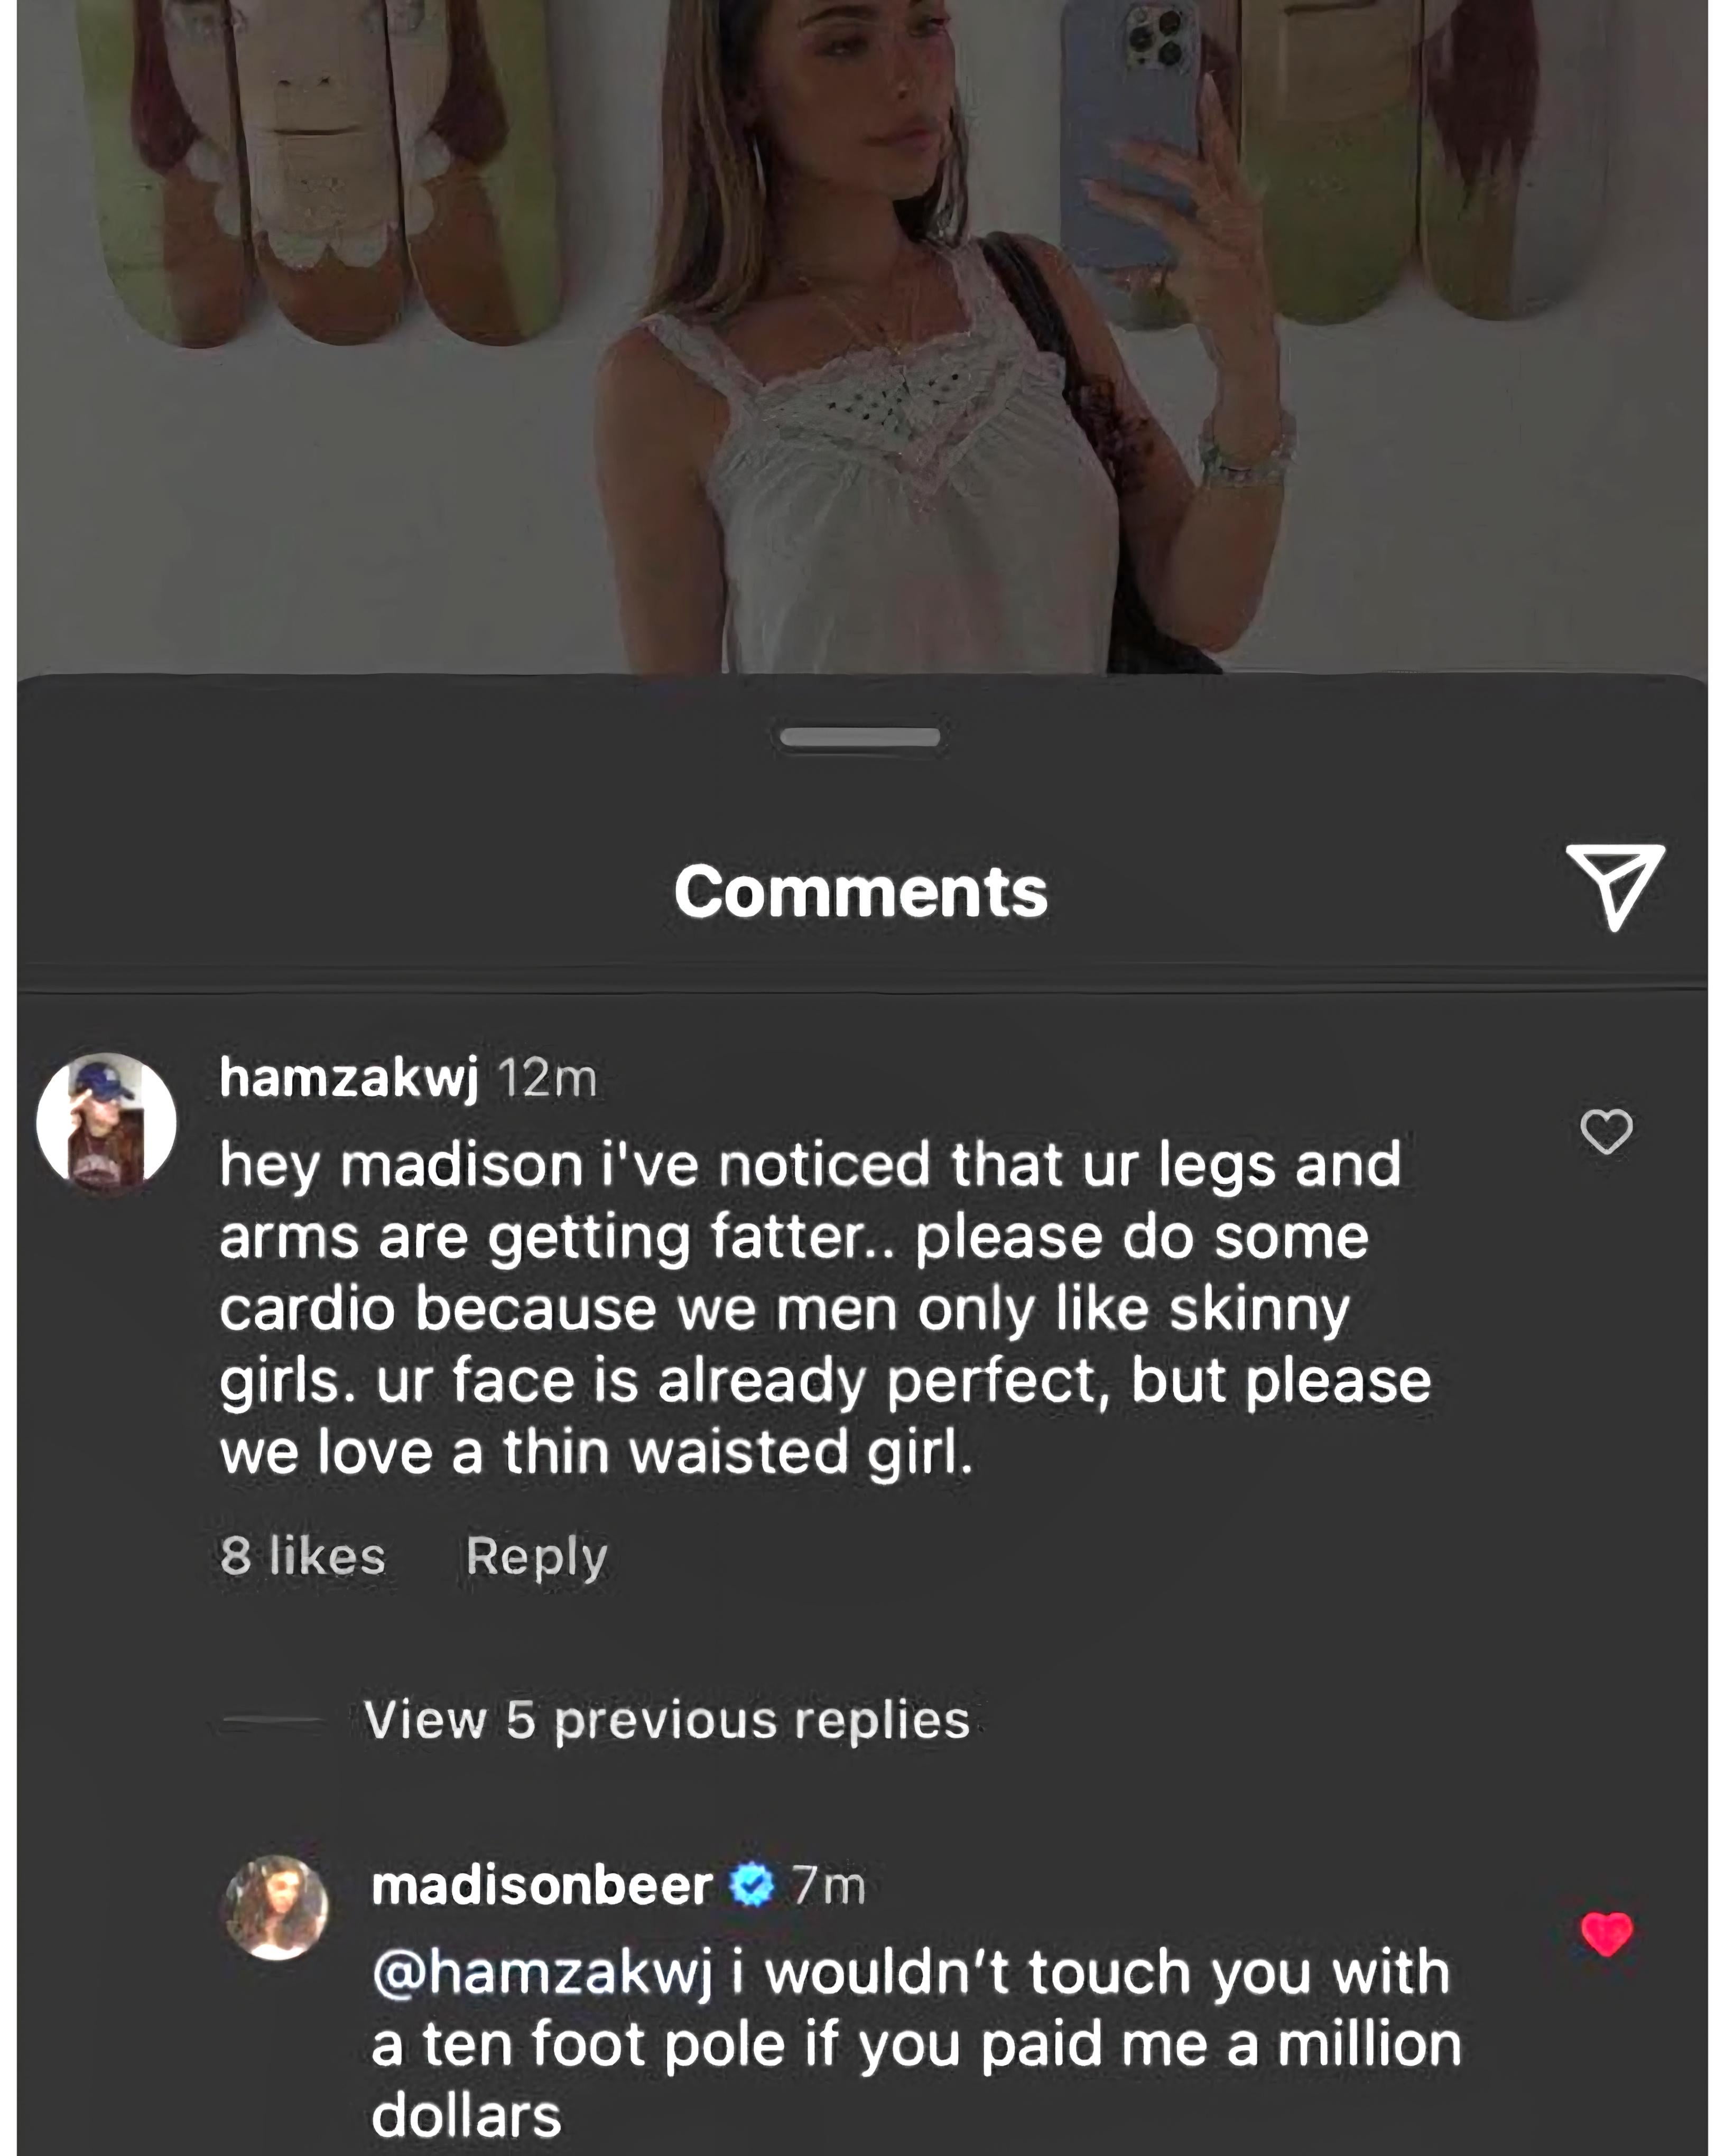The height and width of the screenshot is (2156, 1725).
Task: Open the madisonbeer username link
Action: pyautogui.click(x=541, y=1886)
